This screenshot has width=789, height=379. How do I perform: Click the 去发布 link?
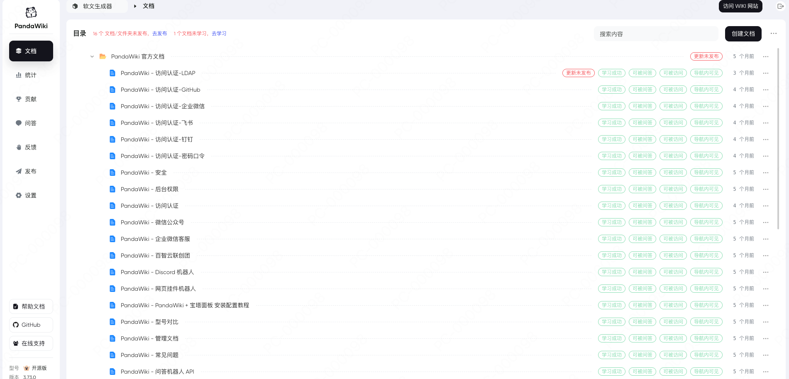[160, 34]
